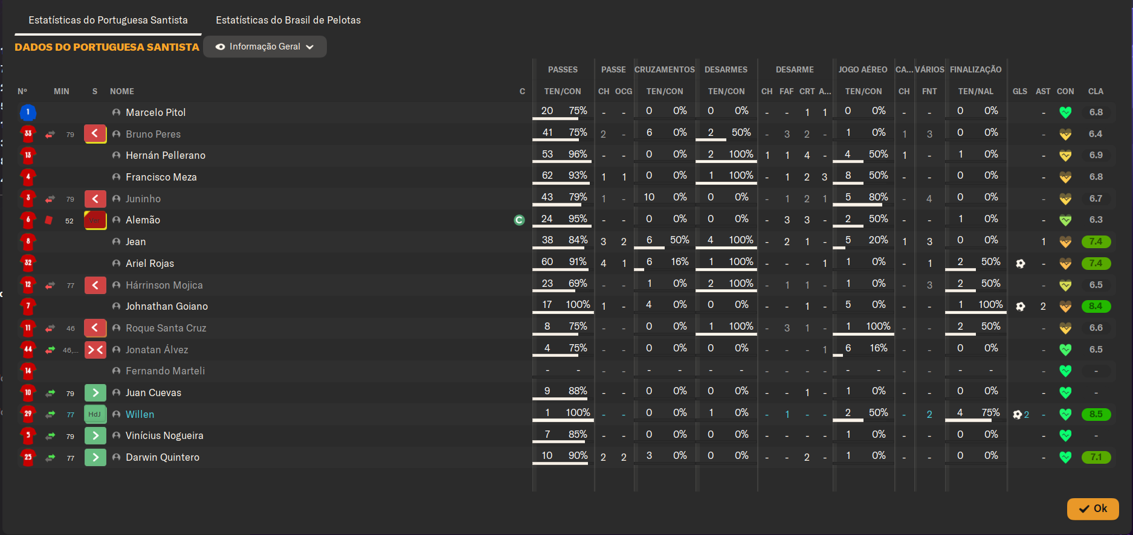Sort by the CRT column header
The image size is (1133, 535).
[807, 91]
